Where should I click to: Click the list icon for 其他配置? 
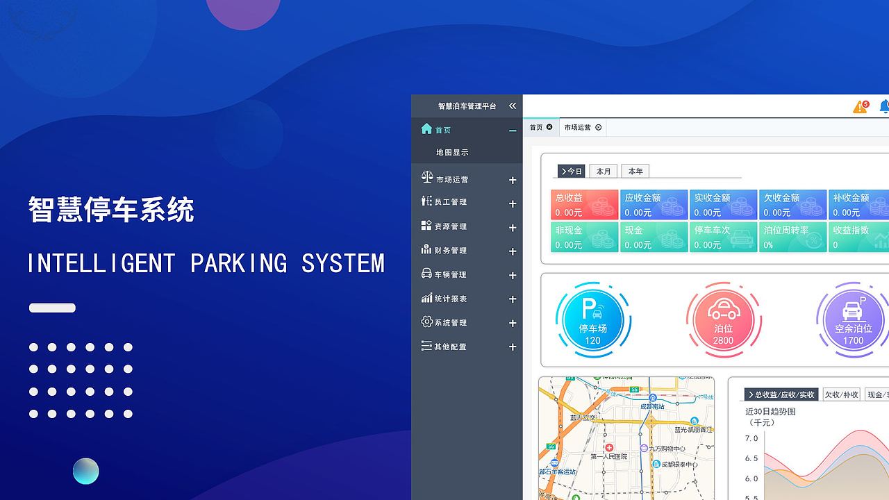(x=426, y=345)
